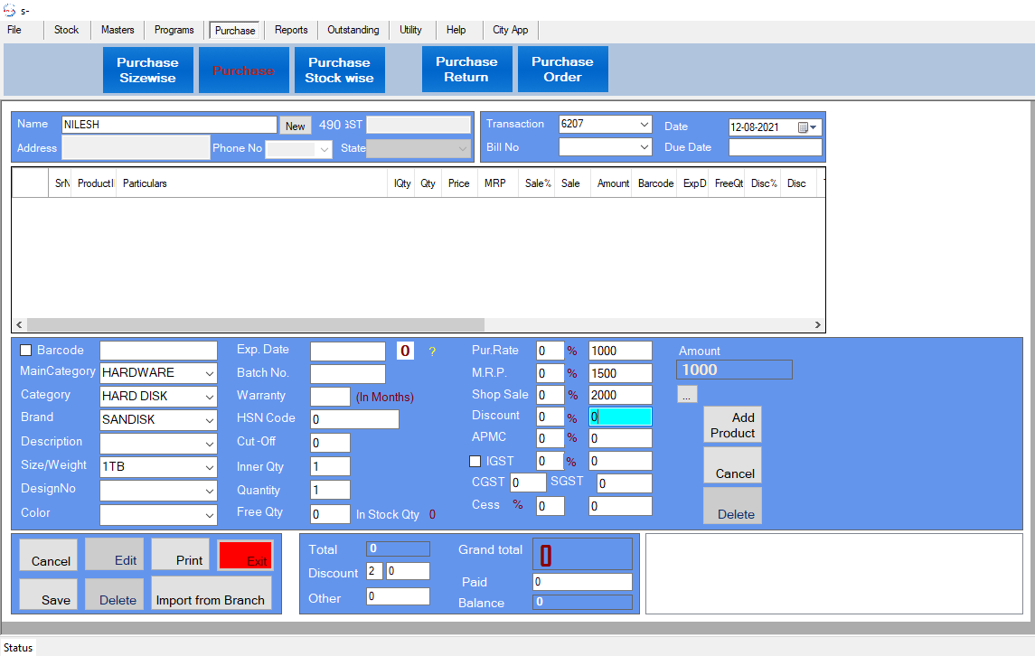Open the Purchase Order screen
The height and width of the screenshot is (656, 1035).
[x=562, y=70]
